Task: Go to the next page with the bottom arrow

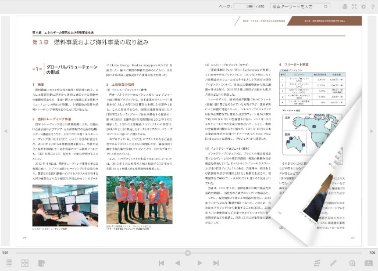Action: click(x=199, y=263)
